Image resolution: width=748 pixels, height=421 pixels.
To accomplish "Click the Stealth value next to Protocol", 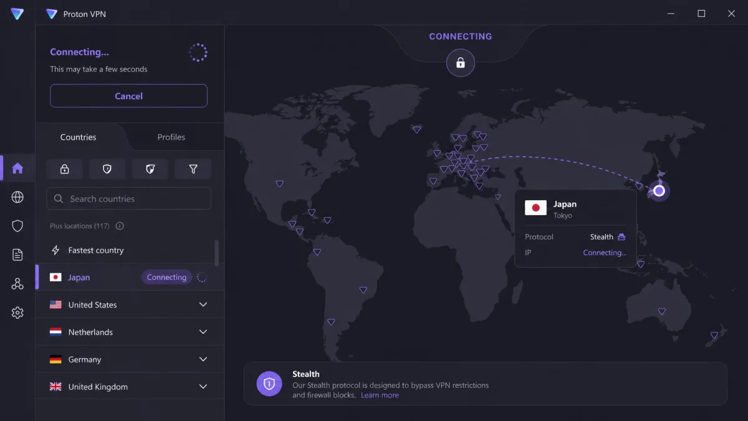I will point(602,237).
